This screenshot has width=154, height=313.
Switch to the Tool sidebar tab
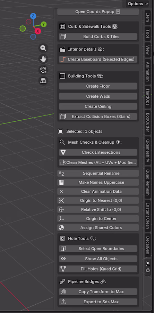tap(148, 33)
